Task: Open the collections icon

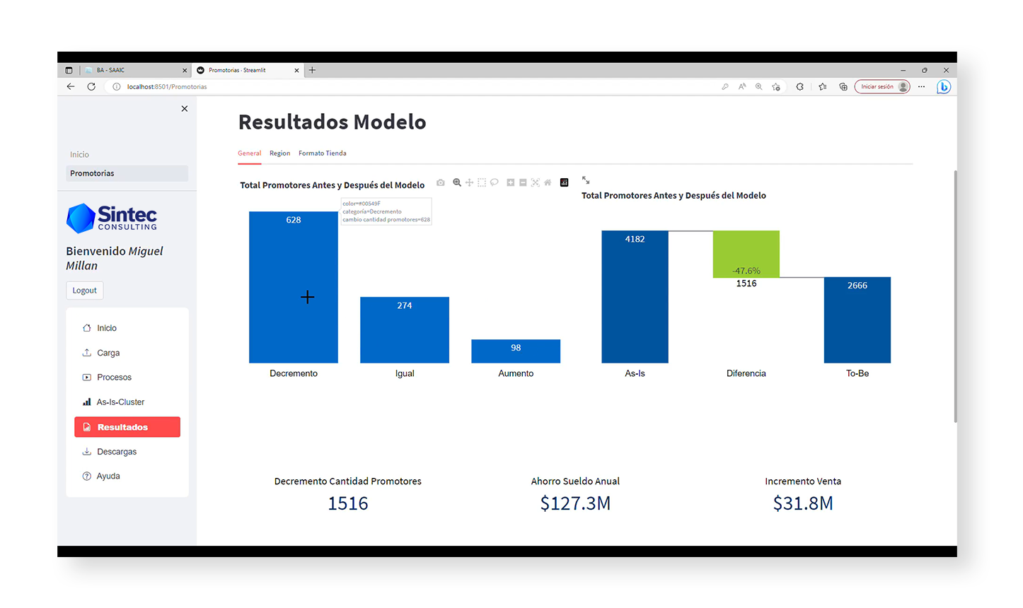Action: pyautogui.click(x=843, y=86)
